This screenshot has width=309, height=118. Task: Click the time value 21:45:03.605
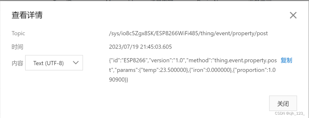pyautogui.click(x=156, y=47)
